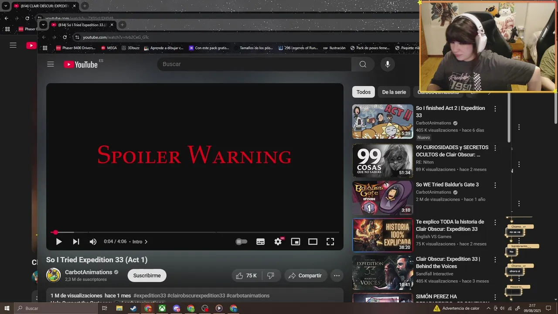Open the 3Dbuzz bookmark
Screen dimensions: 558x314
click(x=130, y=48)
